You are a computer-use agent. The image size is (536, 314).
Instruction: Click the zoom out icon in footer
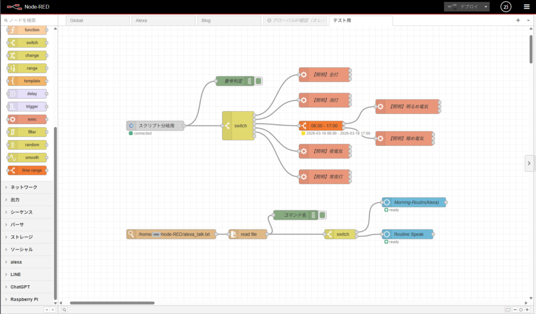[x=514, y=310]
